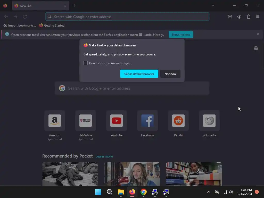Viewport: 264px width, 198px height.
Task: Reload the current page
Action: [25, 17]
